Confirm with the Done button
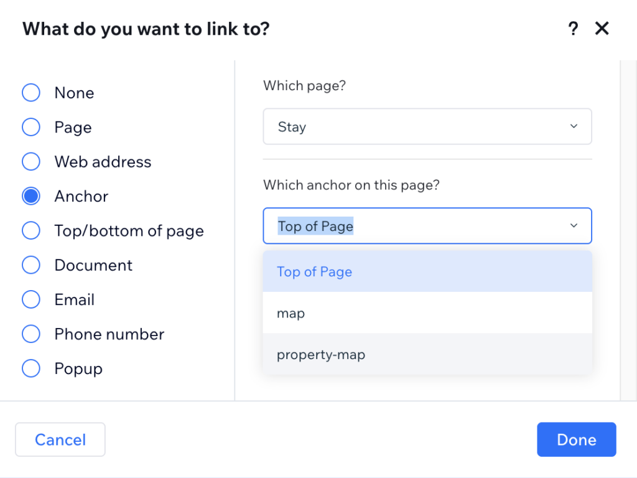 tap(576, 439)
